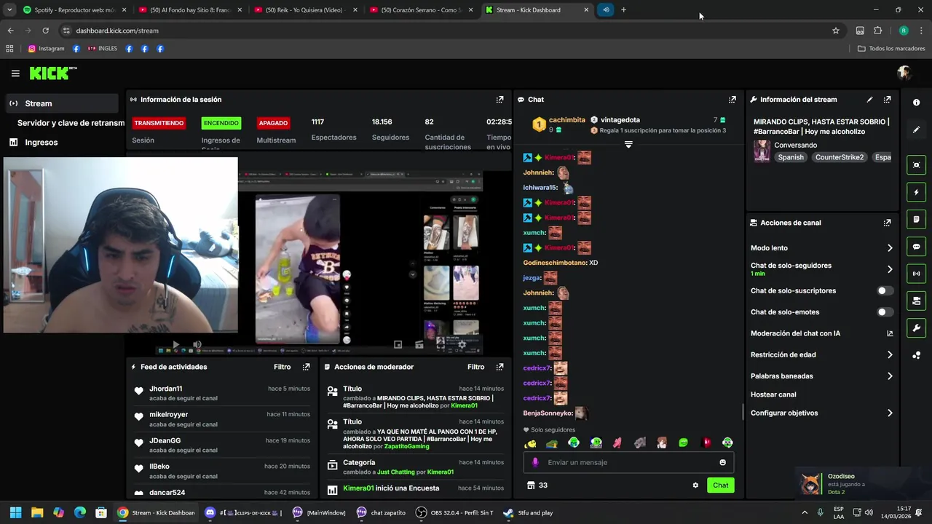932x524 pixels.
Task: Open Steam Stfu and play taskbar item
Action: (x=529, y=512)
